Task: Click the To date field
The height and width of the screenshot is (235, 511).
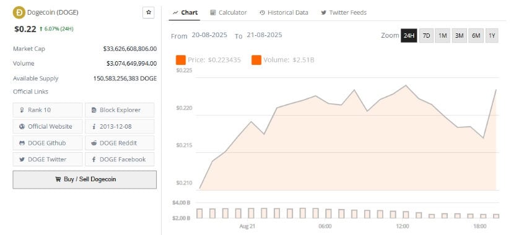Action: tap(264, 35)
